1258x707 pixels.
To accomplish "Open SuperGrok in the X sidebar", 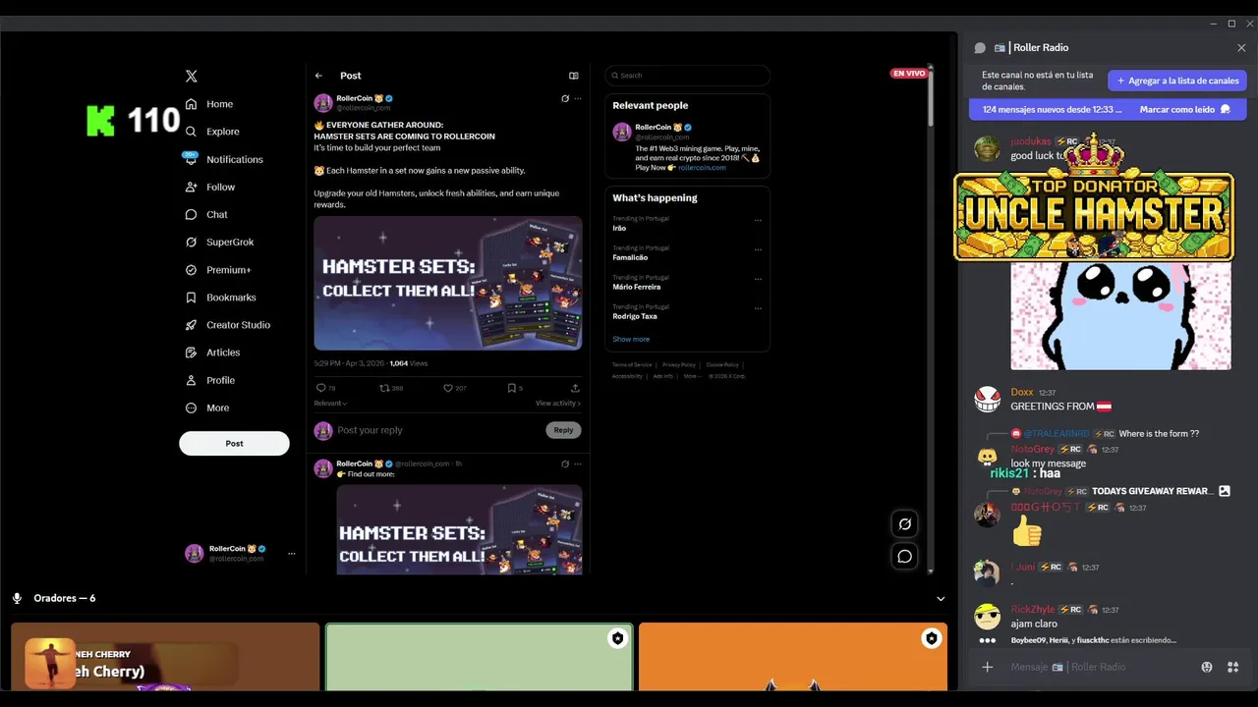I will click(x=219, y=242).
